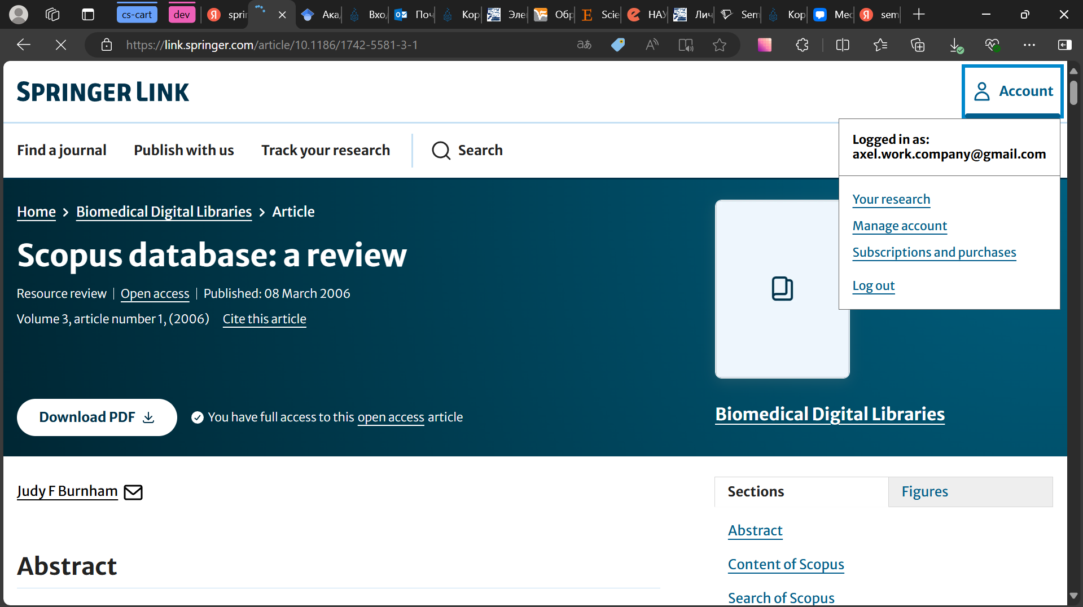Click Download PDF button
Screen dimensions: 1083x607
point(97,417)
